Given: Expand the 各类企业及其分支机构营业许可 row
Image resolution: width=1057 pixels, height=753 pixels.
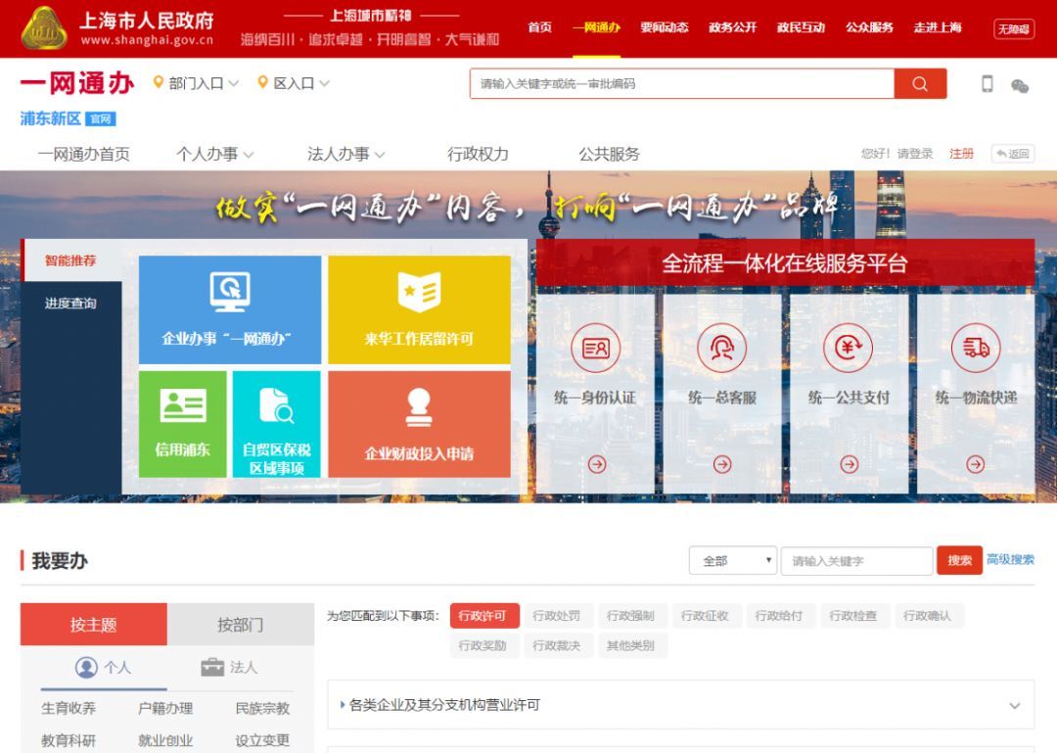Looking at the screenshot, I should (x=681, y=705).
